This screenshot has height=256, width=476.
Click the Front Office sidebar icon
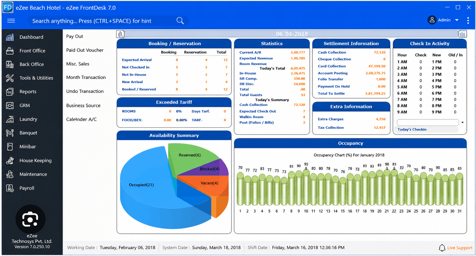10,51
